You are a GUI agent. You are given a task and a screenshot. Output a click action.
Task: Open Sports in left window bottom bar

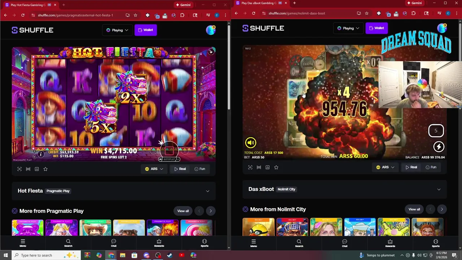click(204, 243)
